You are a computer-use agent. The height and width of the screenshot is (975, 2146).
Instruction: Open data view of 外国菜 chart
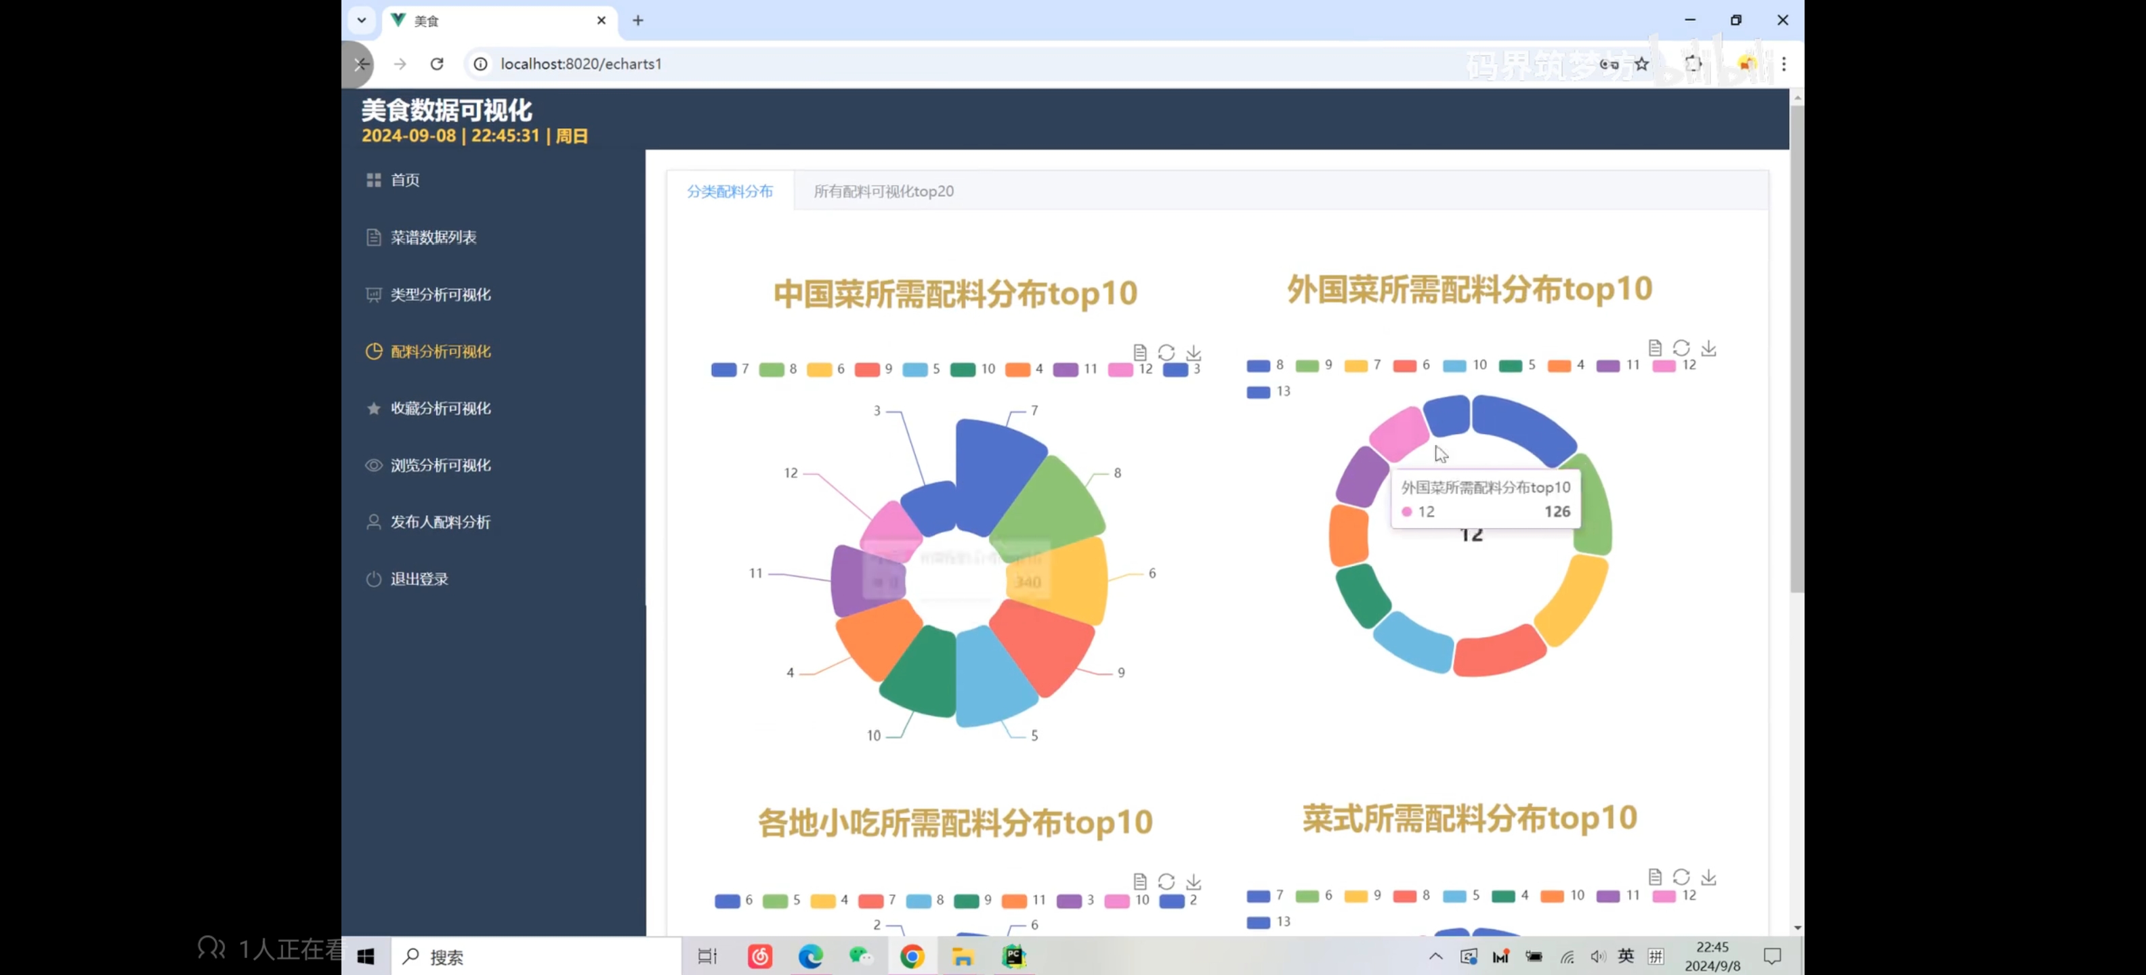[x=1654, y=347]
